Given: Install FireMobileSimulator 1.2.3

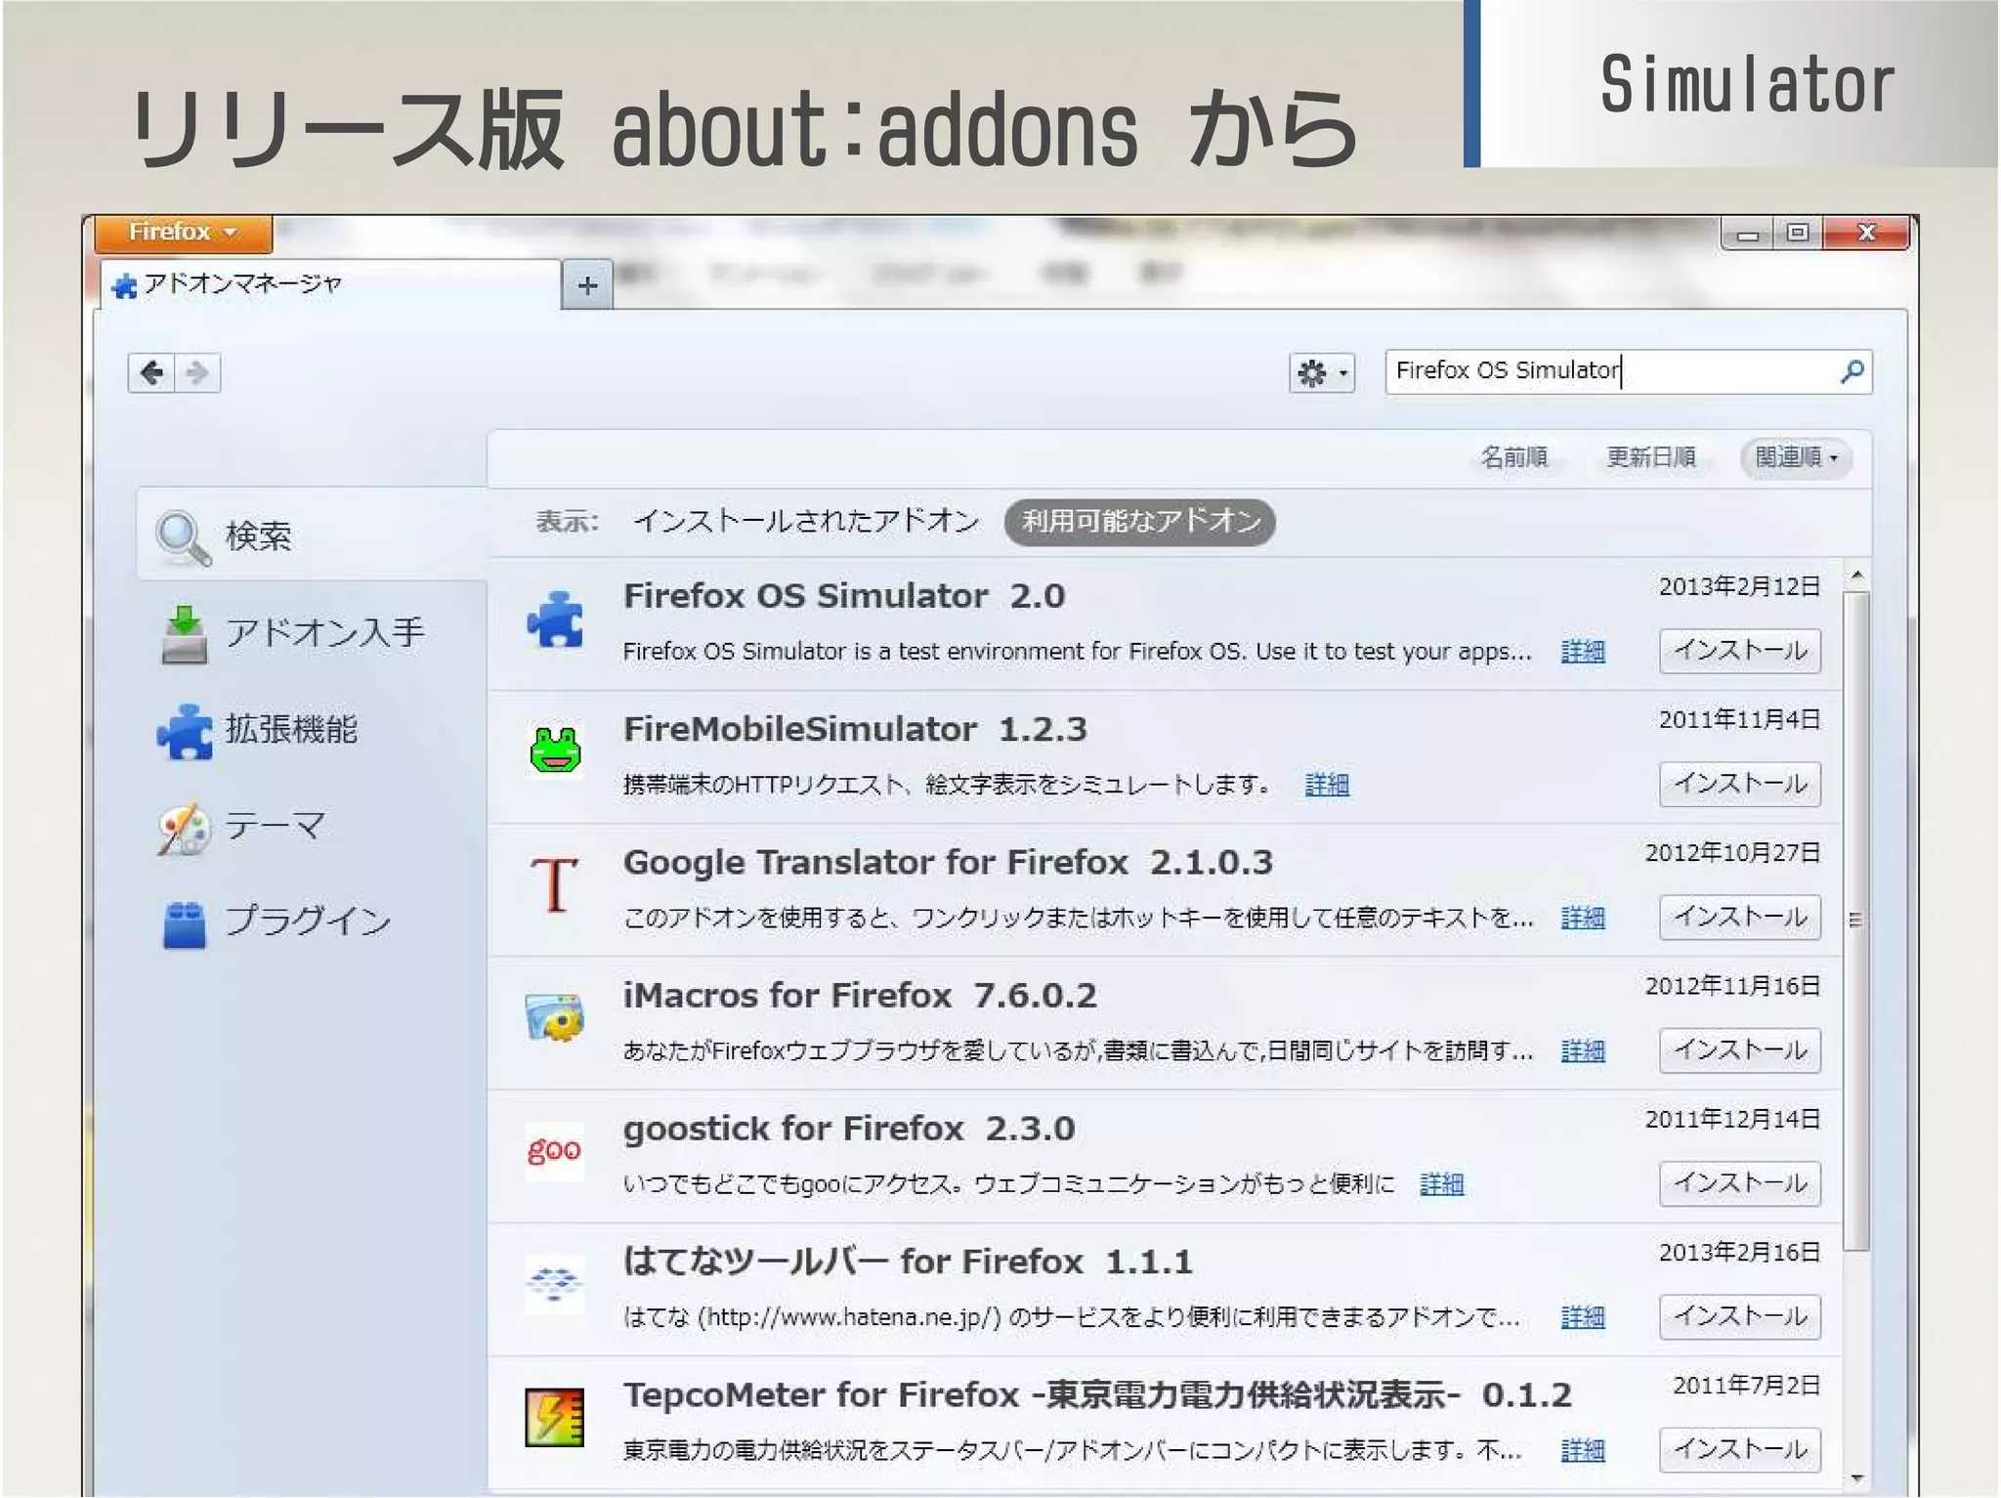Looking at the screenshot, I should click(x=1740, y=784).
